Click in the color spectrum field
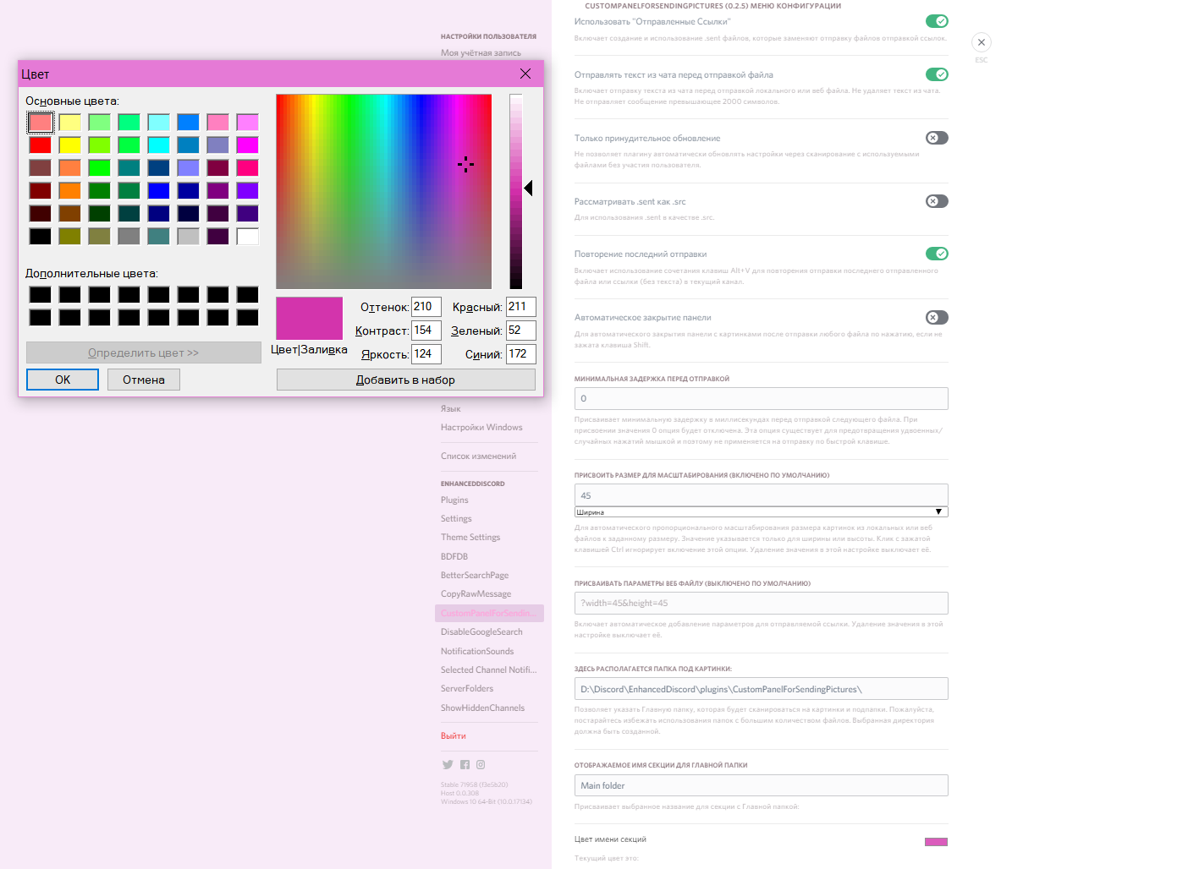 tap(383, 192)
